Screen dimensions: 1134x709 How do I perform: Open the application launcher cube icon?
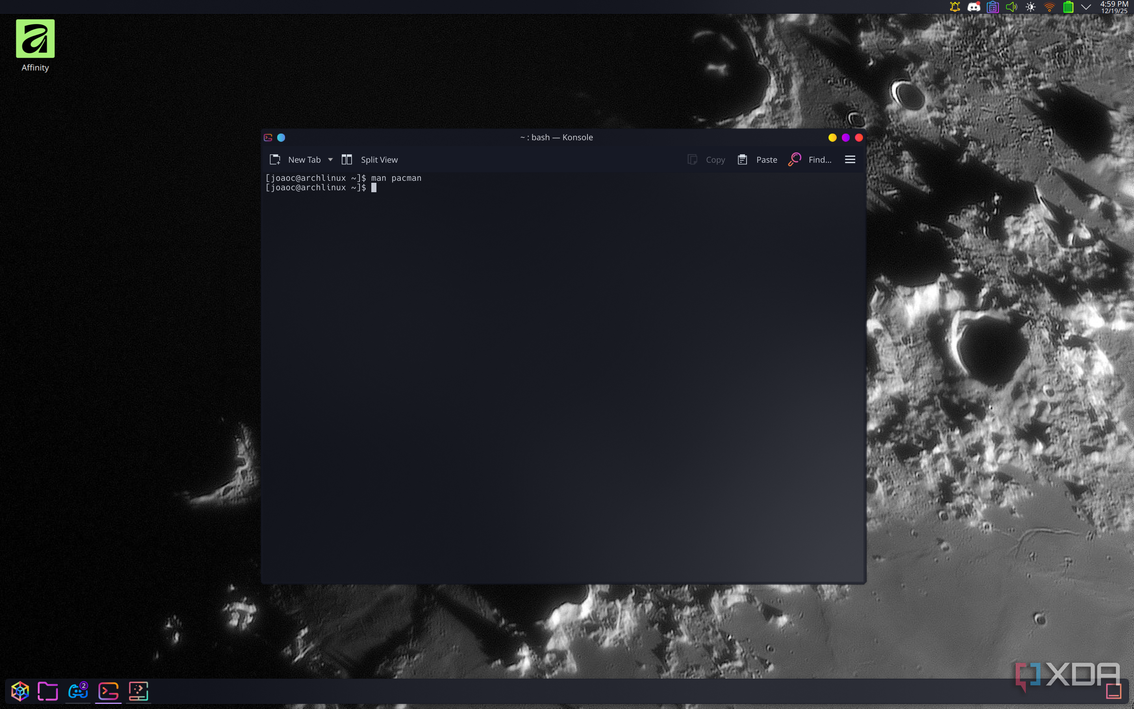(20, 691)
